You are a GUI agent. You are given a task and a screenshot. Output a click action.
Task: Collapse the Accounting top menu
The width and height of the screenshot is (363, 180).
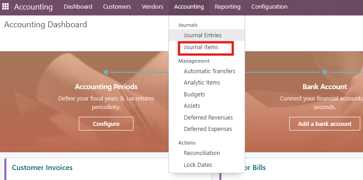(189, 7)
